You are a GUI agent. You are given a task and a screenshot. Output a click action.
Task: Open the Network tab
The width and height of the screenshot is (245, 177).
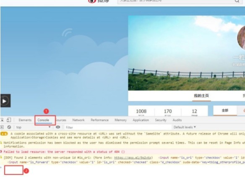point(78,120)
